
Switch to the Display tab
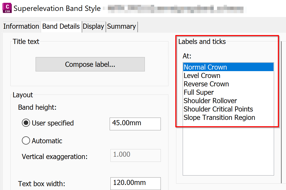[x=94, y=26]
